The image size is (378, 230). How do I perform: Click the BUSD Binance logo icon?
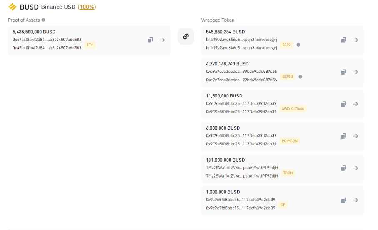click(13, 7)
